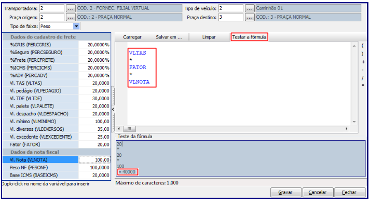Click the Tipo de veículo code field
Screen dimensions: 370x201
click(231, 8)
